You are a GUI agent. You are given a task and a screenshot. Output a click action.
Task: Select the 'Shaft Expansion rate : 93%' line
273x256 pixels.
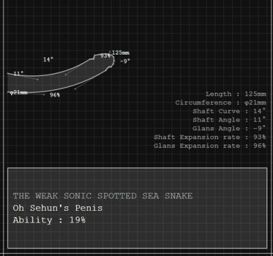tap(210, 137)
